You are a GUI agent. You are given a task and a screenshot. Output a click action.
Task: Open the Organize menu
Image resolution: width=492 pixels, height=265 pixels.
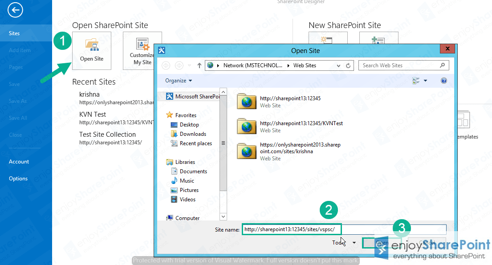click(179, 81)
